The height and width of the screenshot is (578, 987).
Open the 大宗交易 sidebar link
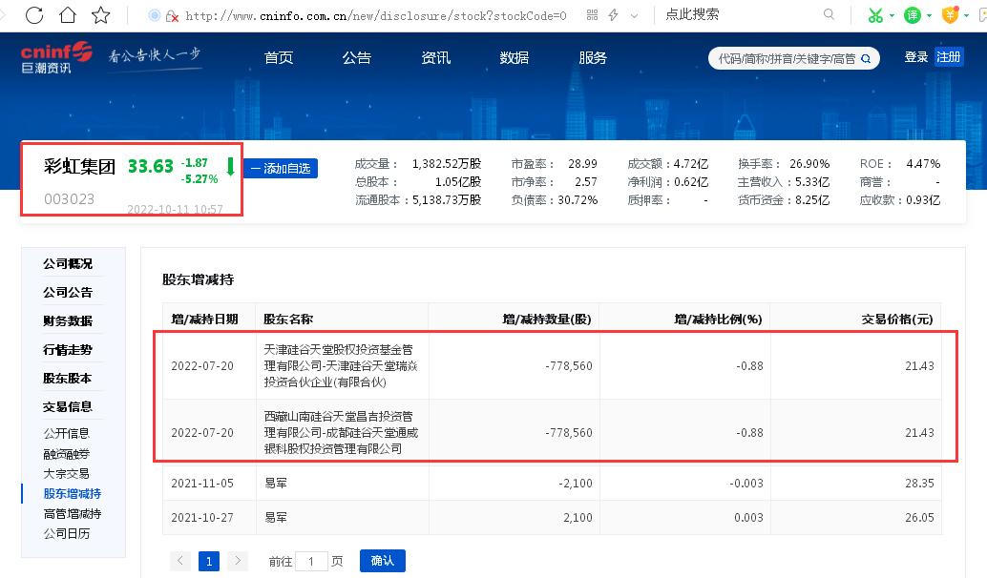click(x=67, y=474)
